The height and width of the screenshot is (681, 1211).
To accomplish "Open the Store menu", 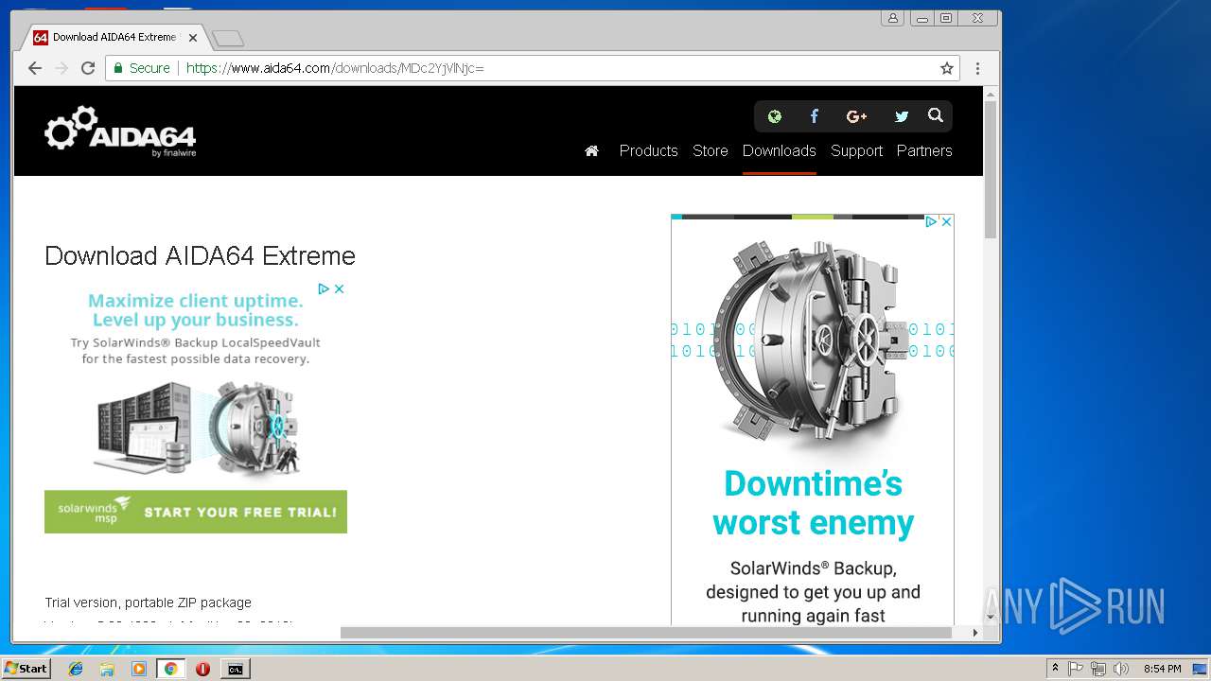I will point(710,150).
